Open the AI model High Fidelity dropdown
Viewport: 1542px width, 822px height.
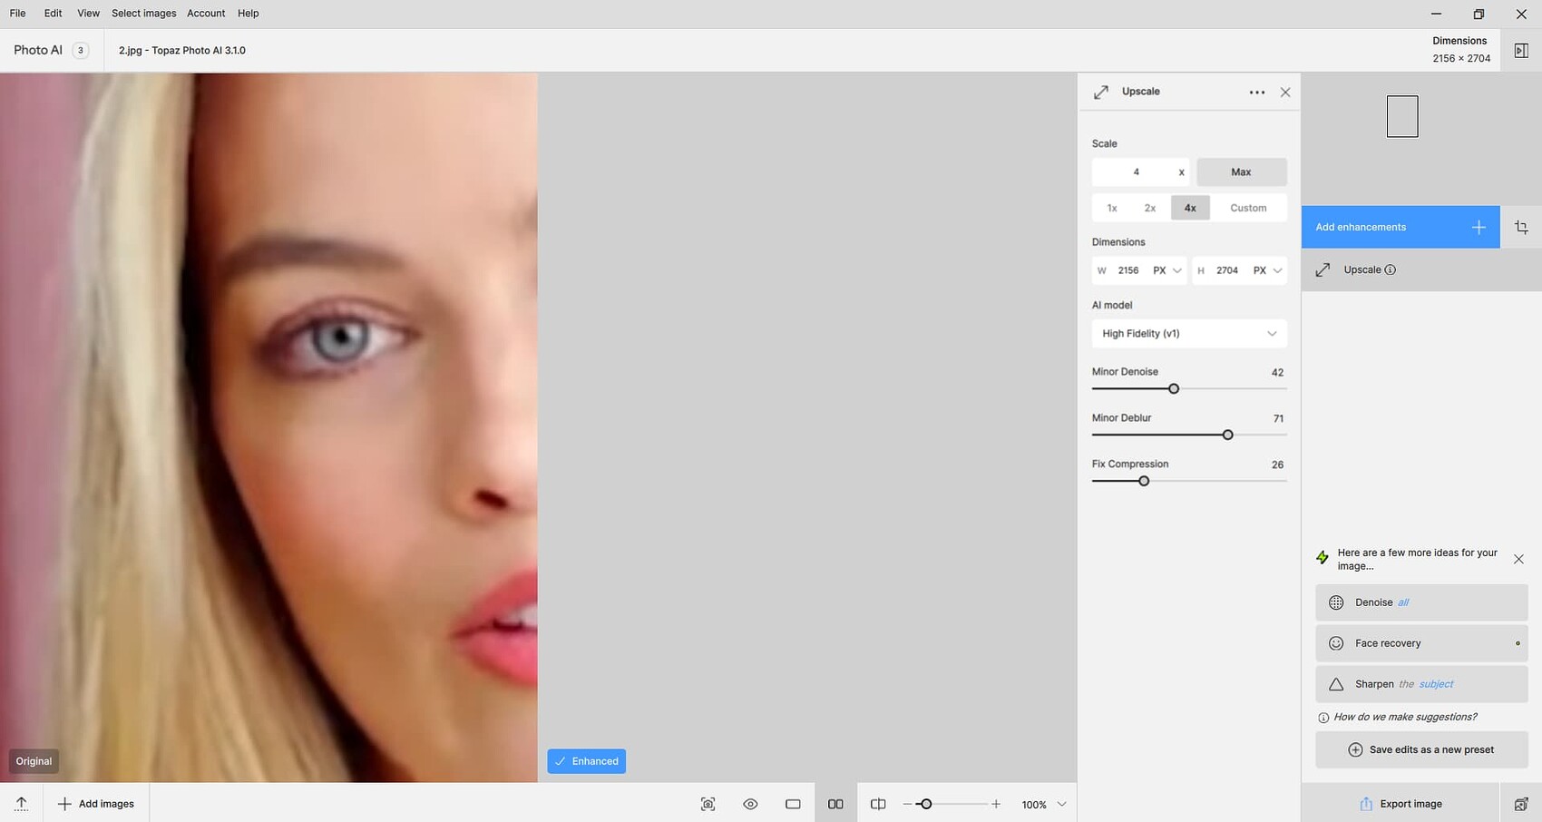click(x=1189, y=333)
